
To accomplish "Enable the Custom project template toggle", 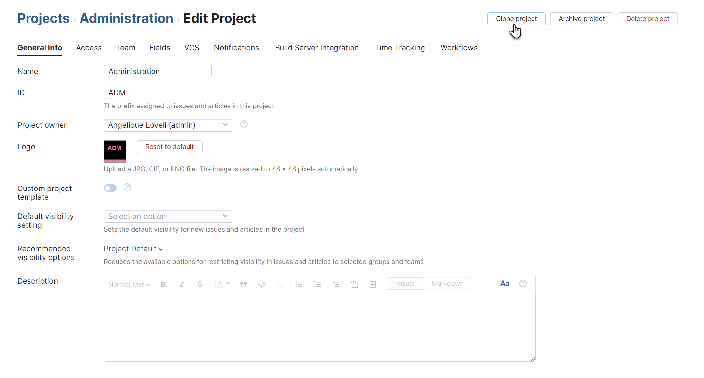I will click(110, 188).
